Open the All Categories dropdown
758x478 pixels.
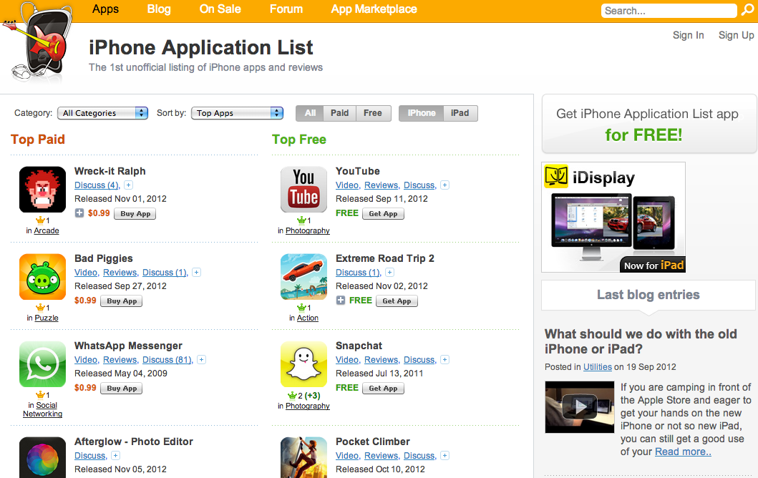point(102,113)
